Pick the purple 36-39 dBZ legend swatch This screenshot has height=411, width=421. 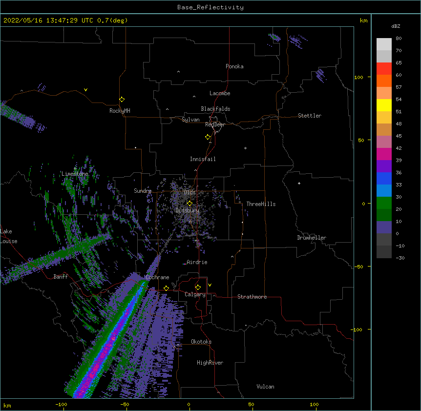pos(384,166)
